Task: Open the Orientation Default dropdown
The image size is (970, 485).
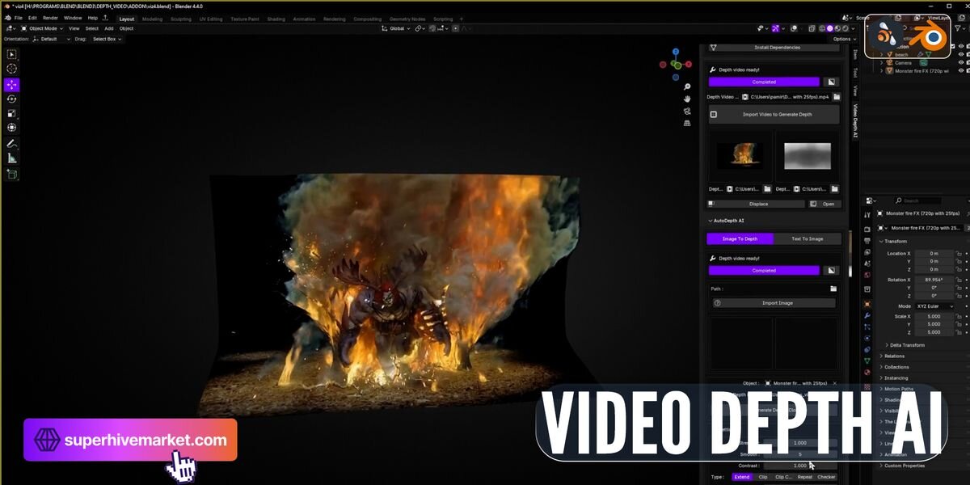Action: click(50, 39)
